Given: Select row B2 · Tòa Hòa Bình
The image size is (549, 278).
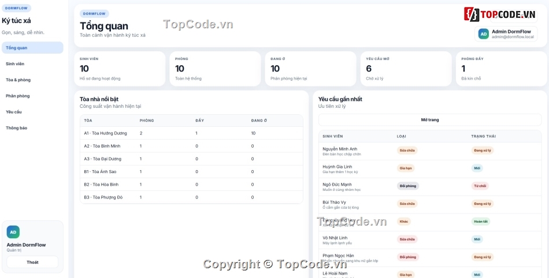Looking at the screenshot, I should click(191, 185).
